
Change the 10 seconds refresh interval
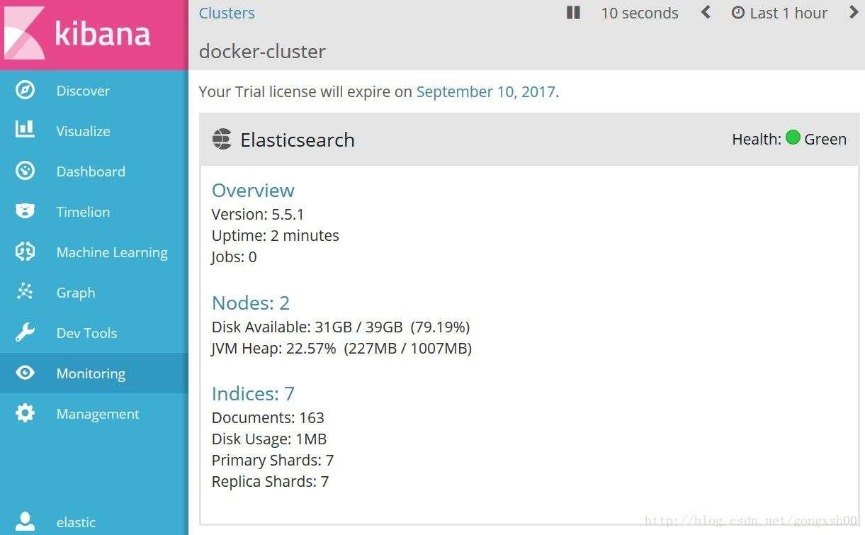(x=639, y=13)
